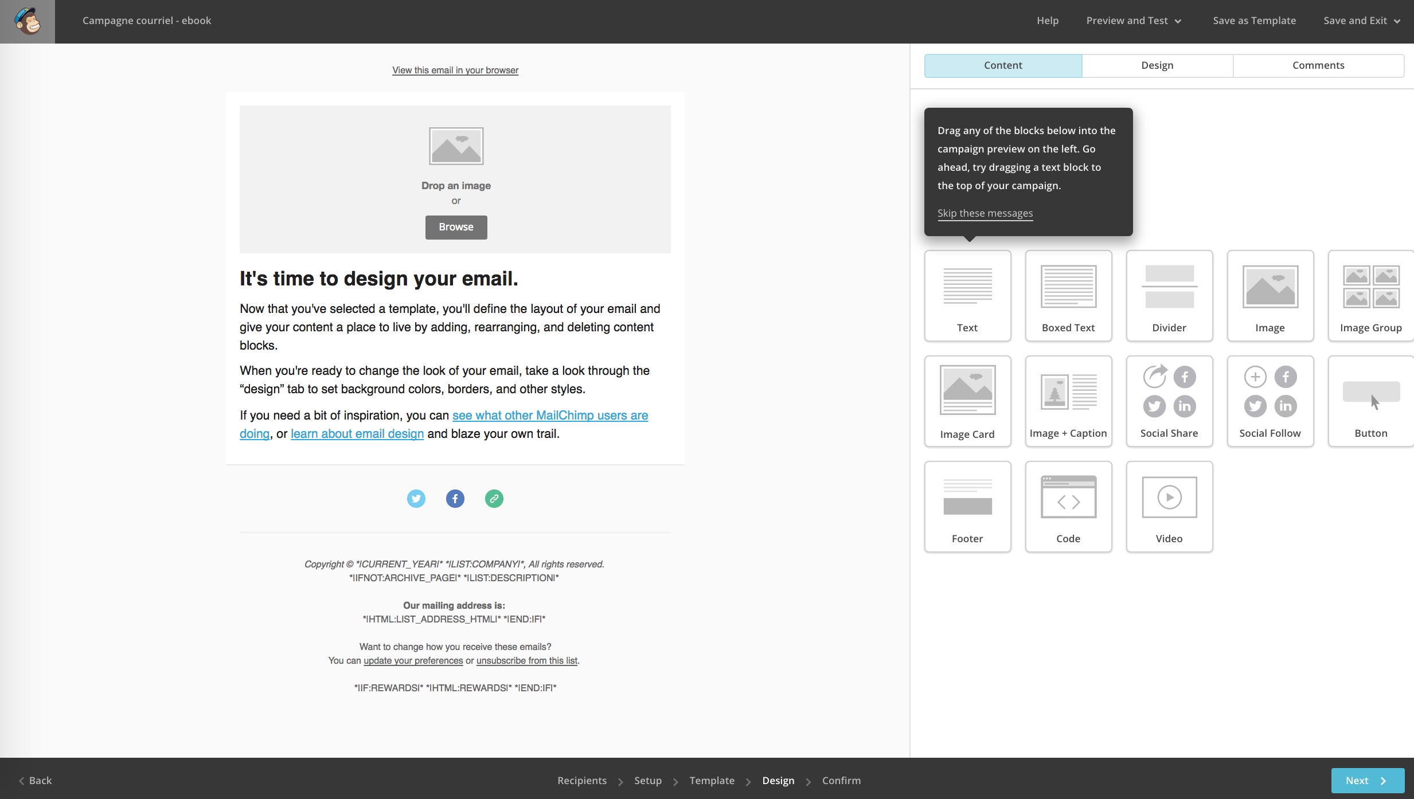Click the MailChimp Freddie logo

point(28,21)
